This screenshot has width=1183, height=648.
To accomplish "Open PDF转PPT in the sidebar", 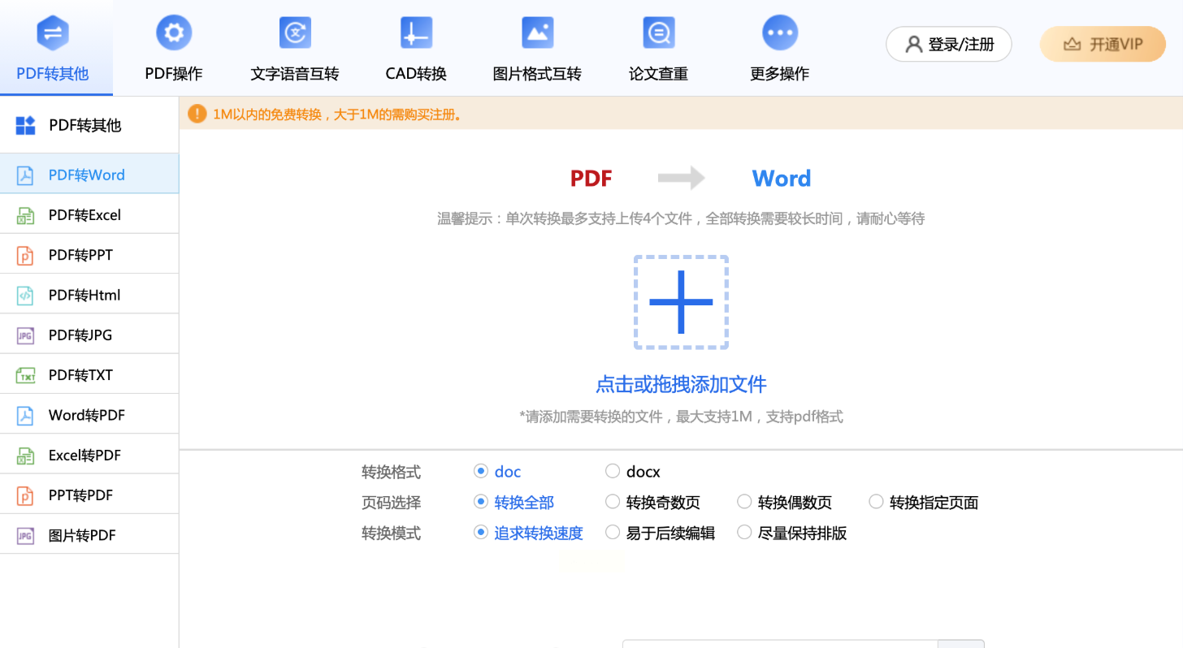I will [80, 255].
